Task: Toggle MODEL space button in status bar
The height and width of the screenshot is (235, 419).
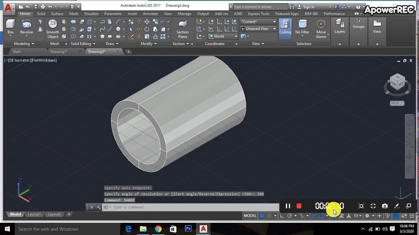Action: (250, 216)
